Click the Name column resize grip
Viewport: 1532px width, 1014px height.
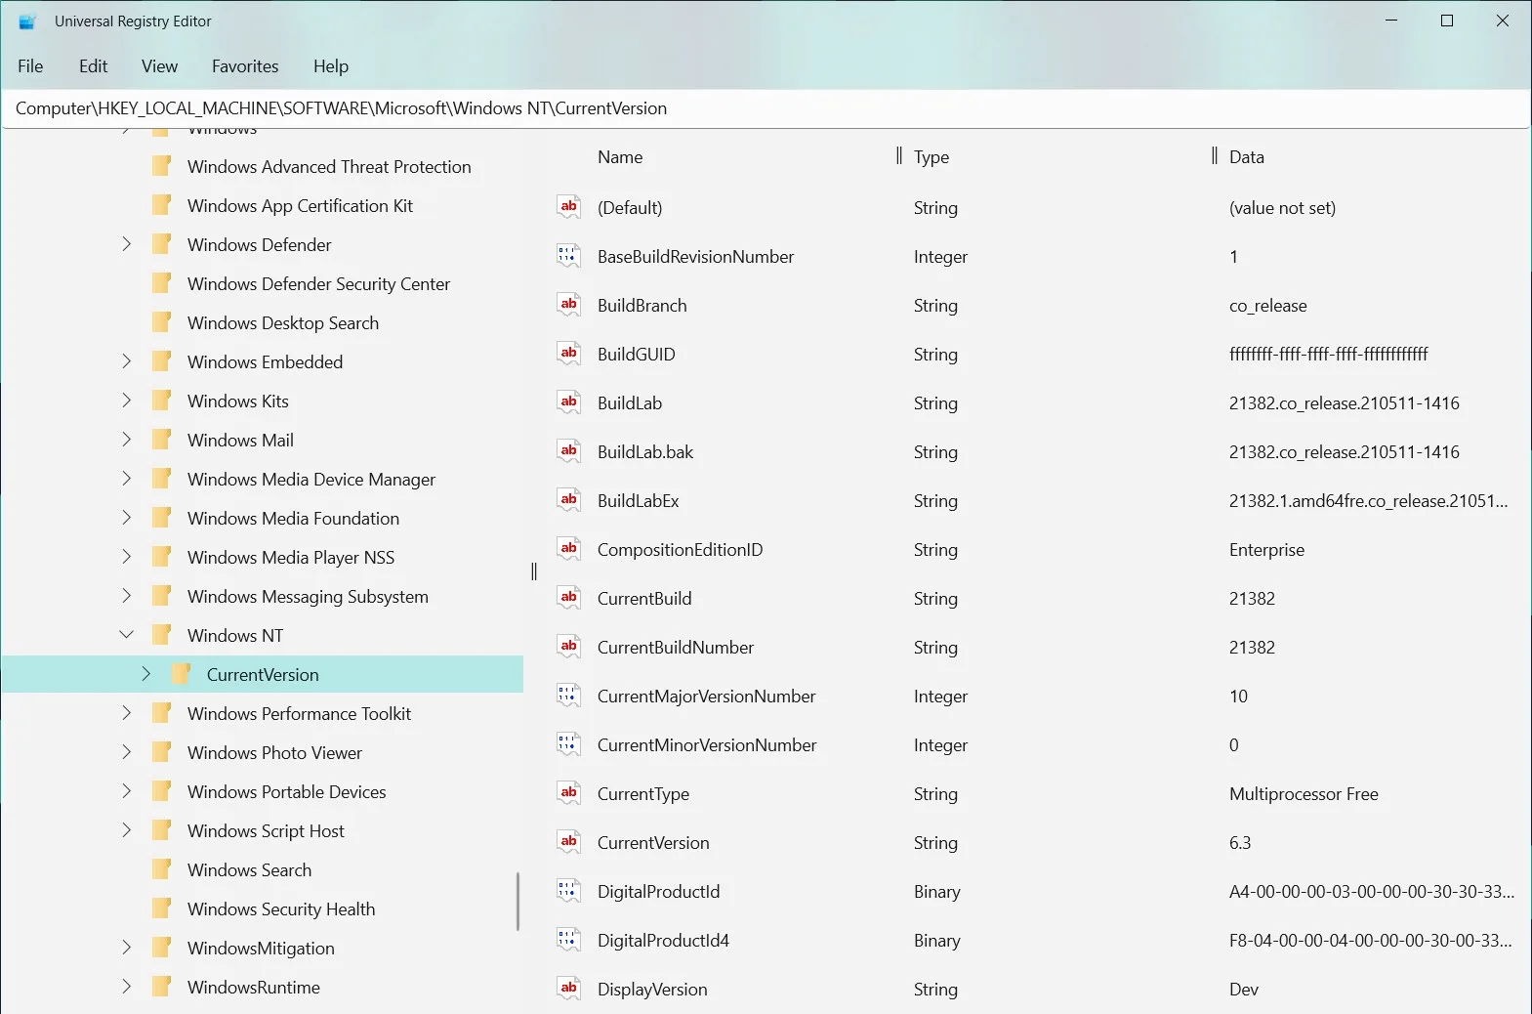898,155
